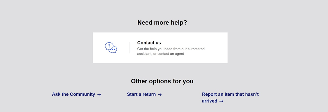Click the word 'arrived' in report link
Viewport: 328px width, 112px height.
(x=210, y=101)
